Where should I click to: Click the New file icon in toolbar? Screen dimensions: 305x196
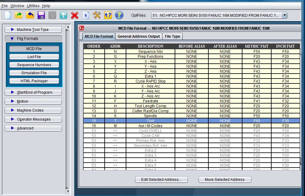[8, 15]
